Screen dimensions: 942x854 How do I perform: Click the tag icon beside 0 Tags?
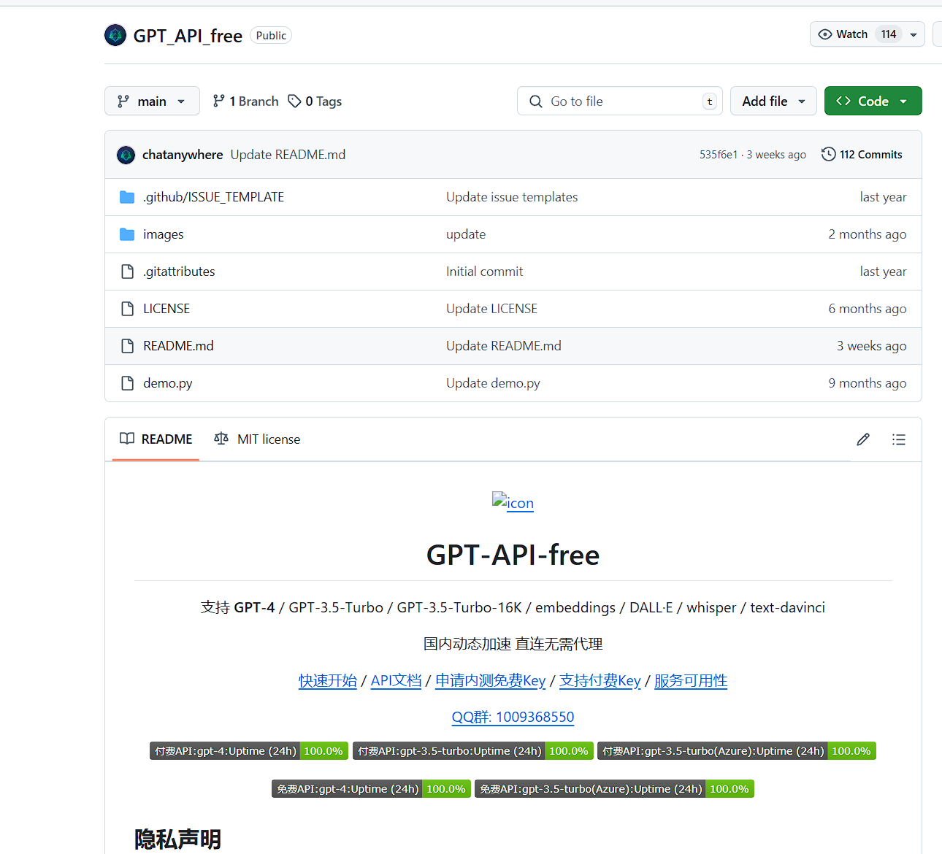(294, 101)
